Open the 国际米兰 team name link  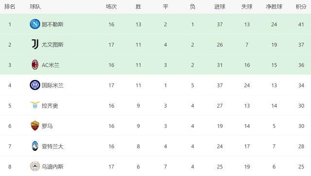point(52,85)
